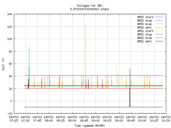Click the y-axis tick value 120
Screen dimensions: 171x128
point(10,27)
